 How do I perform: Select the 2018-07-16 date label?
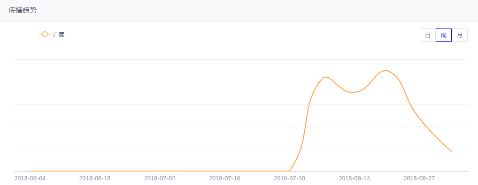point(224,178)
